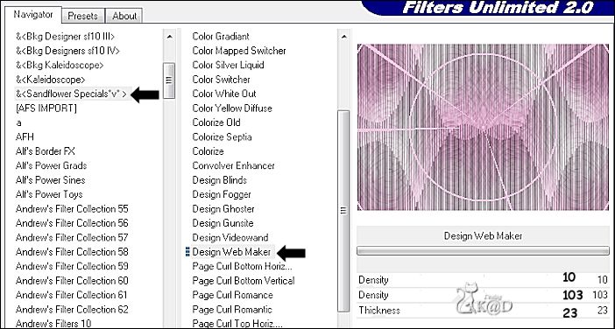Click the Design Web Maker title button

483,235
